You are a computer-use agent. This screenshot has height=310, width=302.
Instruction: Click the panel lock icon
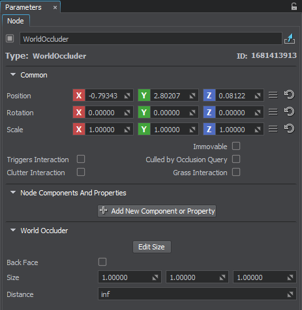(294, 7)
